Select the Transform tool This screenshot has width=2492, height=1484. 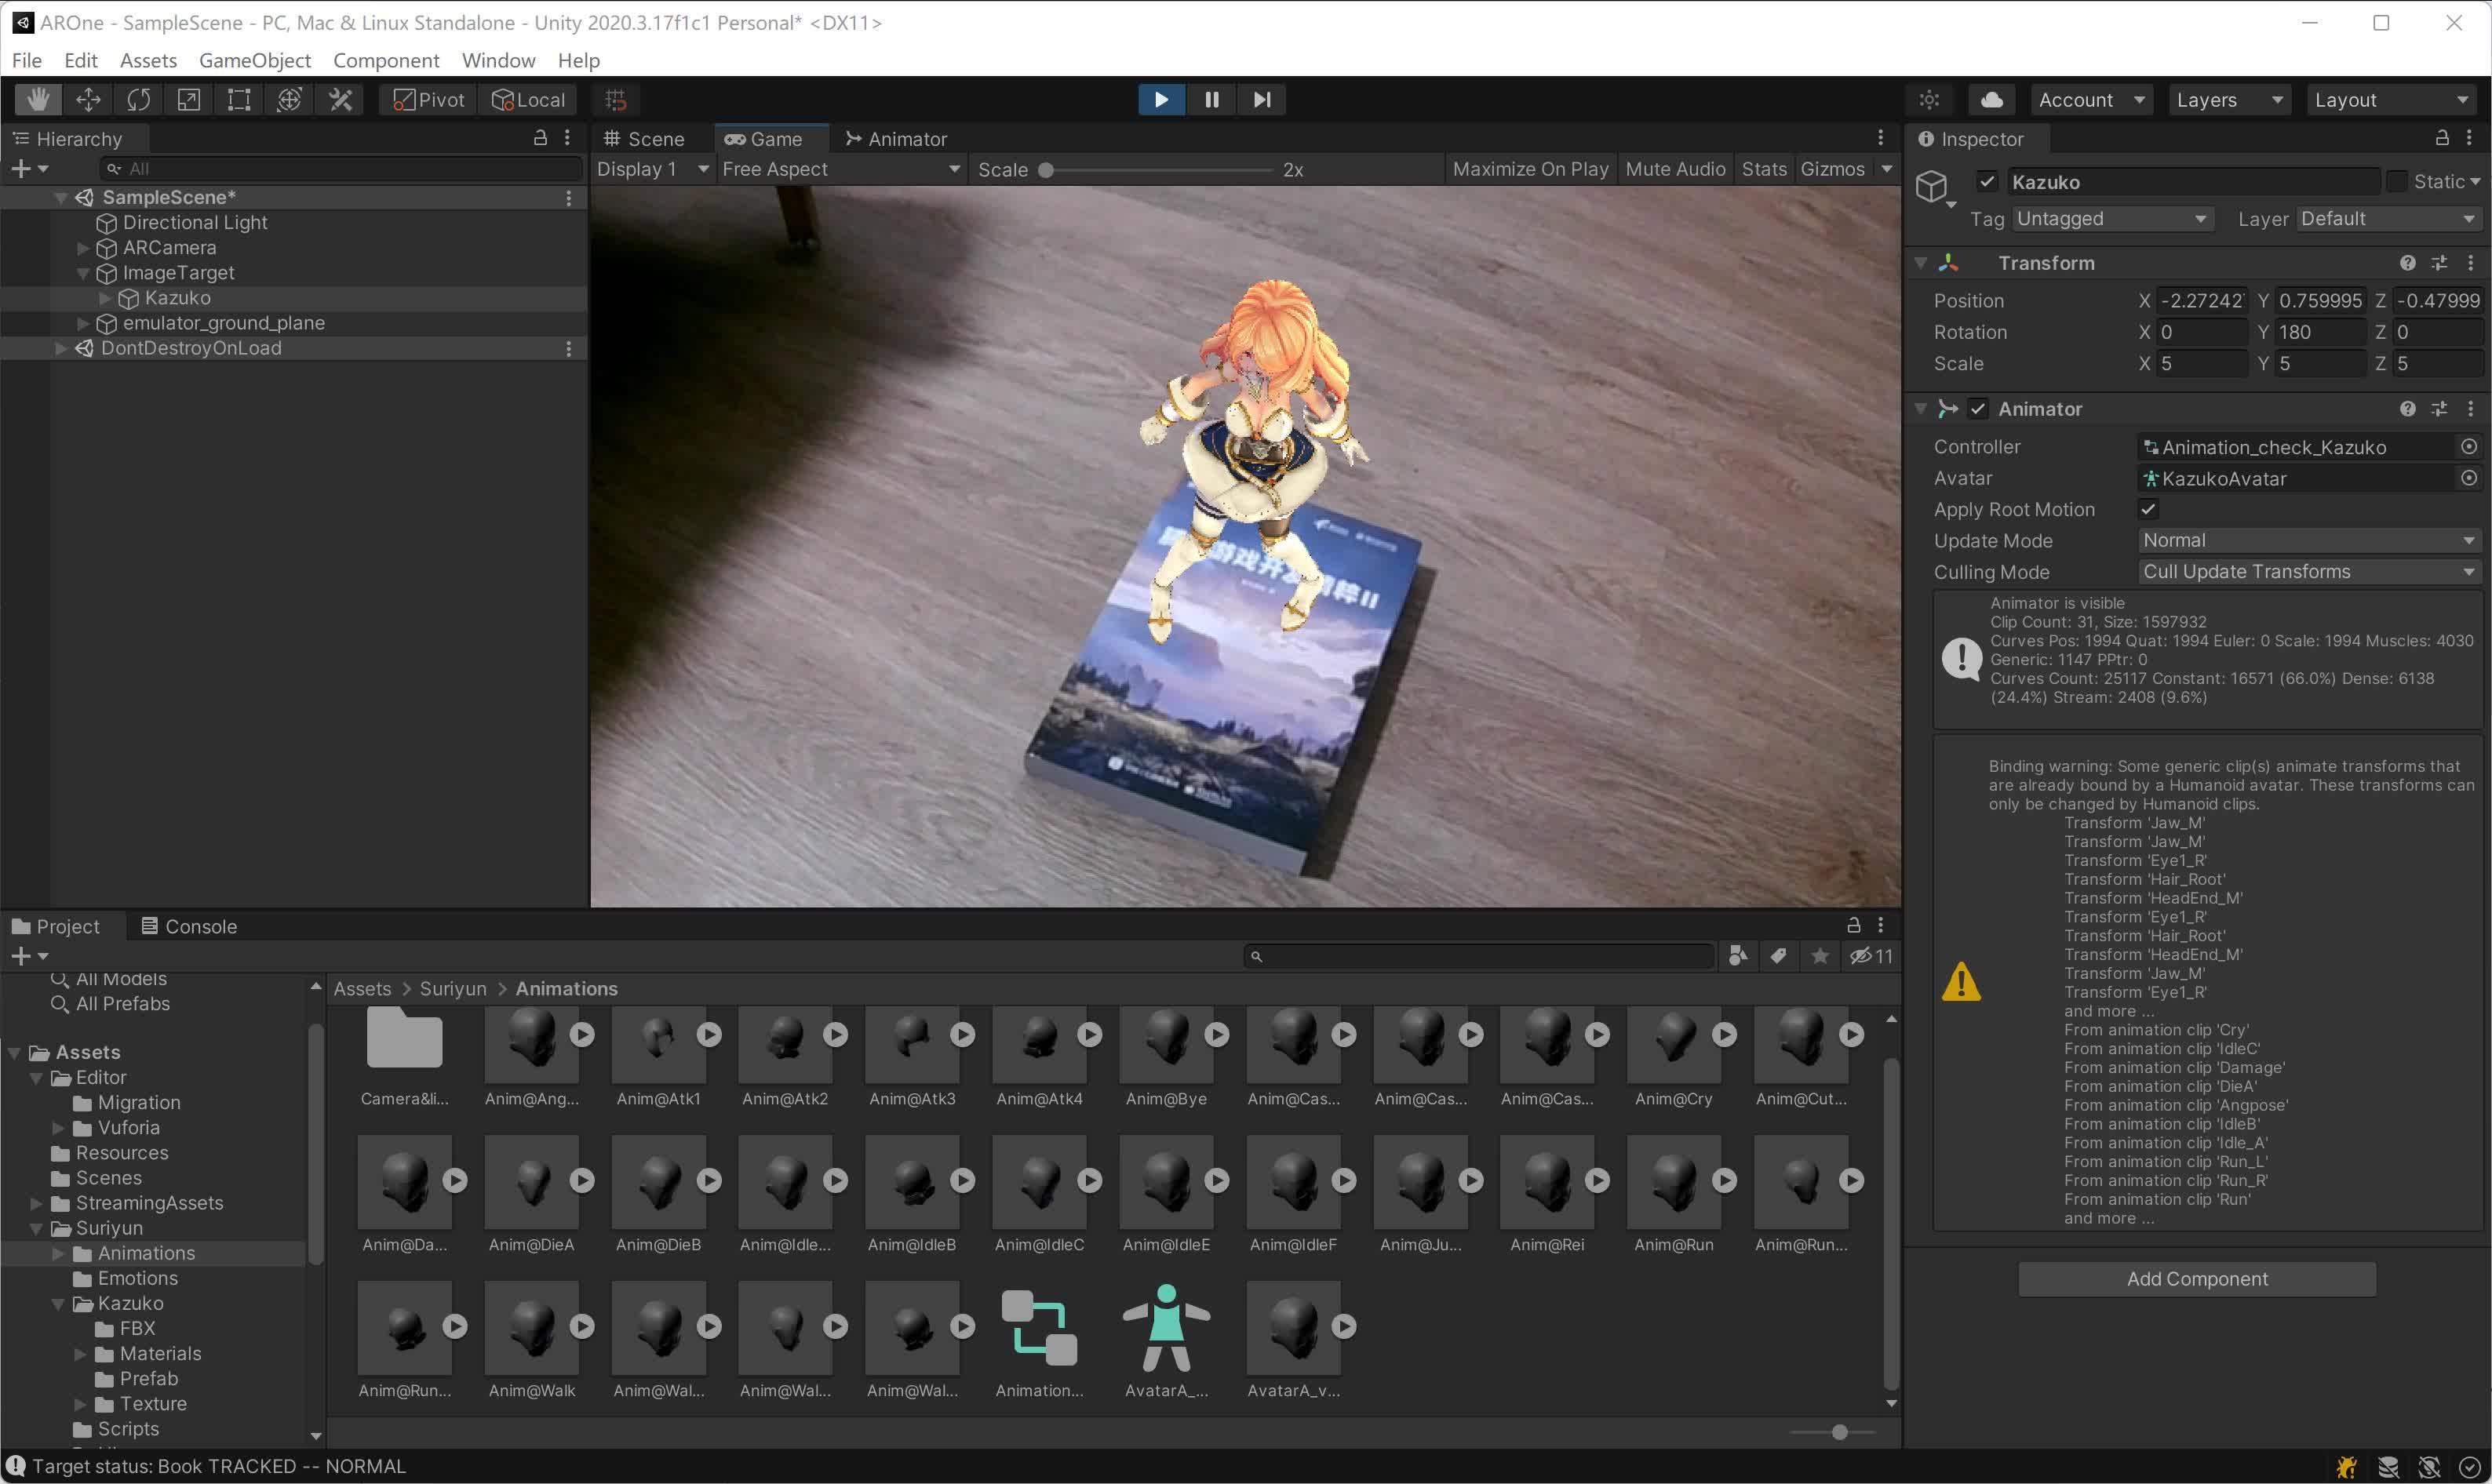(289, 99)
